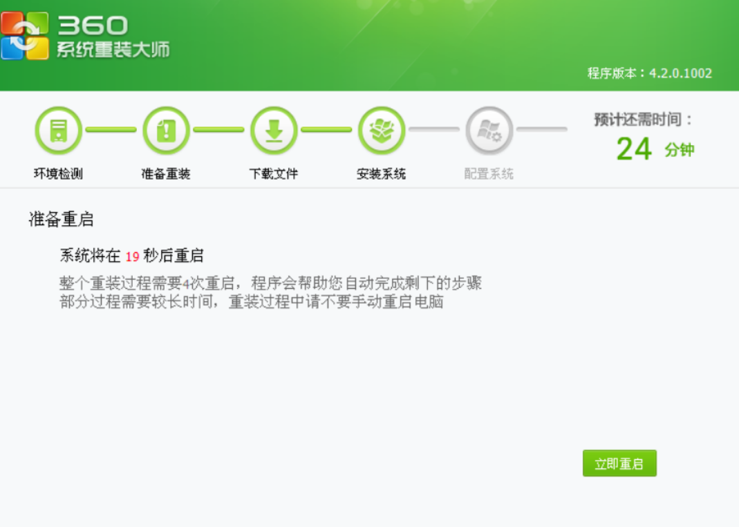Click the greyed 配置系统 step icon
739x527 pixels.
pos(489,131)
